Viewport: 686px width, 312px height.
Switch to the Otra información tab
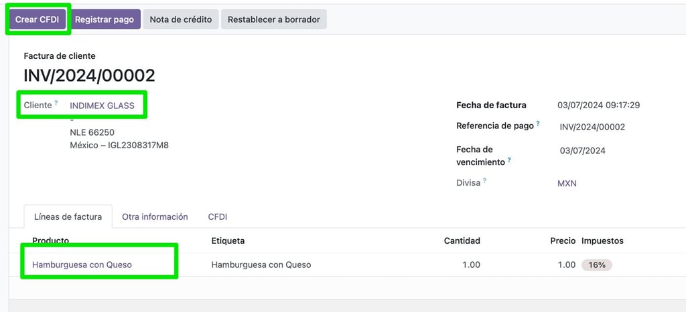pyautogui.click(x=155, y=216)
